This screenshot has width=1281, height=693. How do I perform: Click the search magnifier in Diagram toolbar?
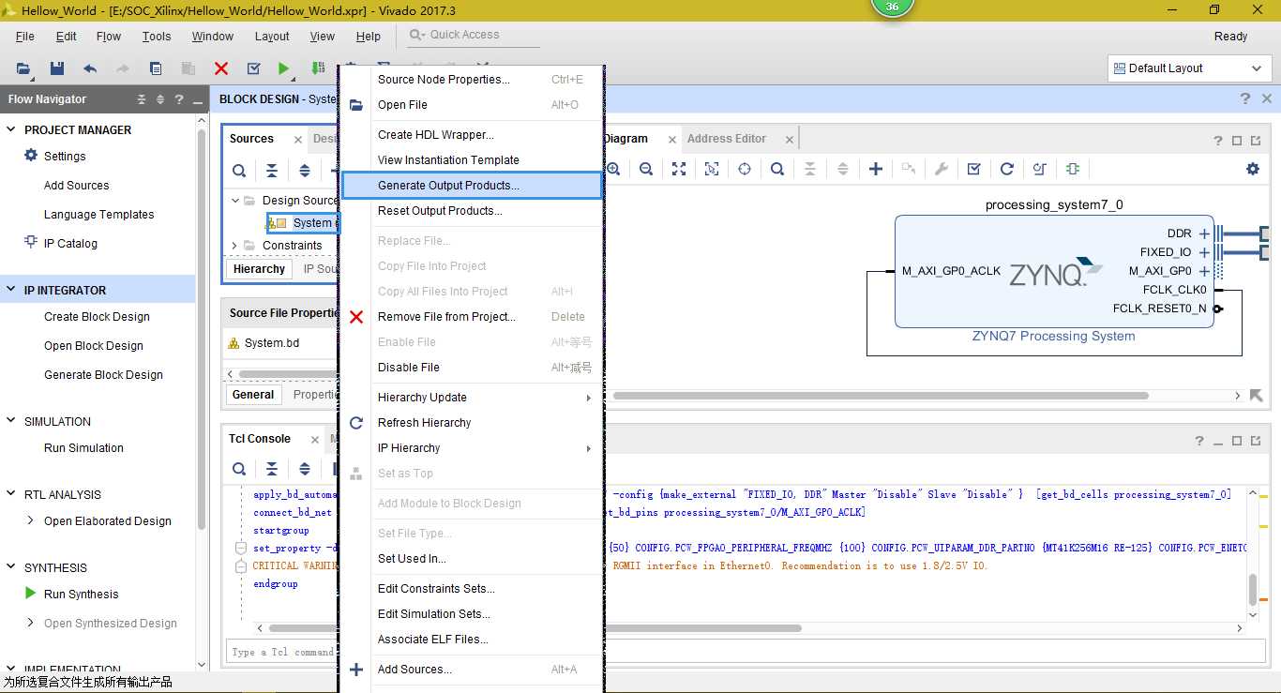[x=777, y=169]
